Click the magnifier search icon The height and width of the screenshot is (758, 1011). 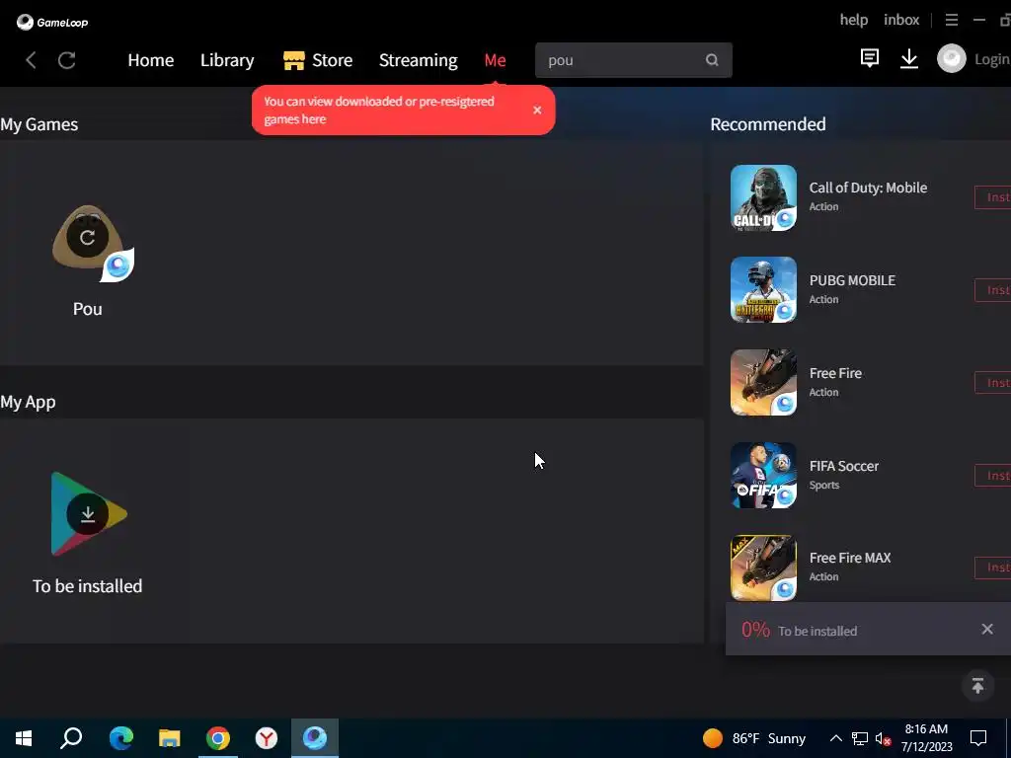pos(712,60)
